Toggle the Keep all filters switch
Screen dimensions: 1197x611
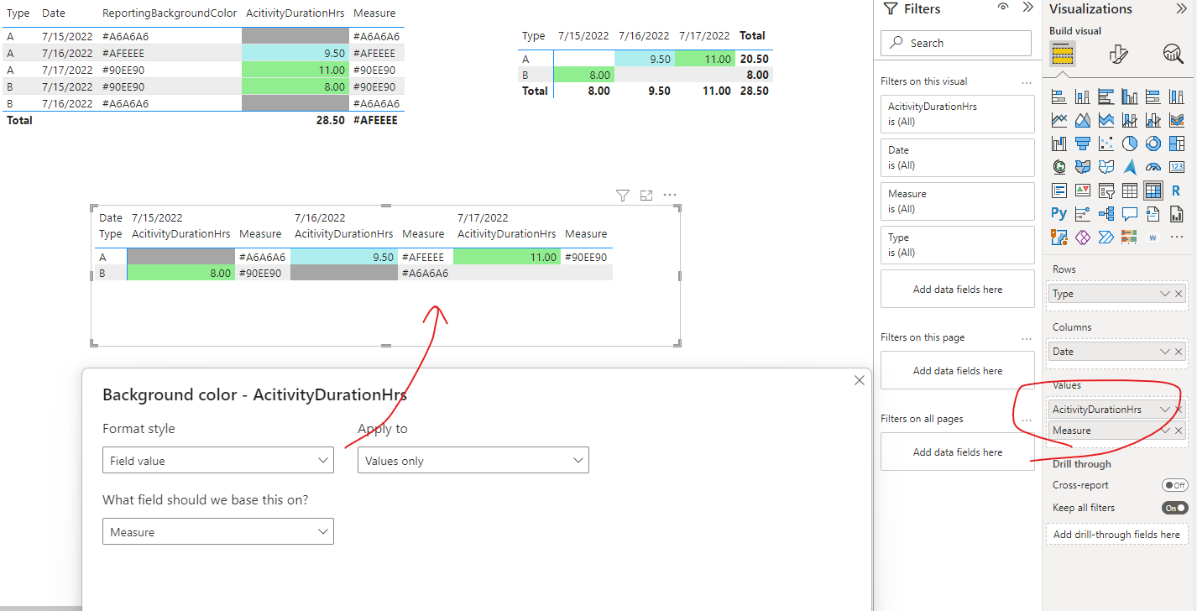coord(1175,508)
